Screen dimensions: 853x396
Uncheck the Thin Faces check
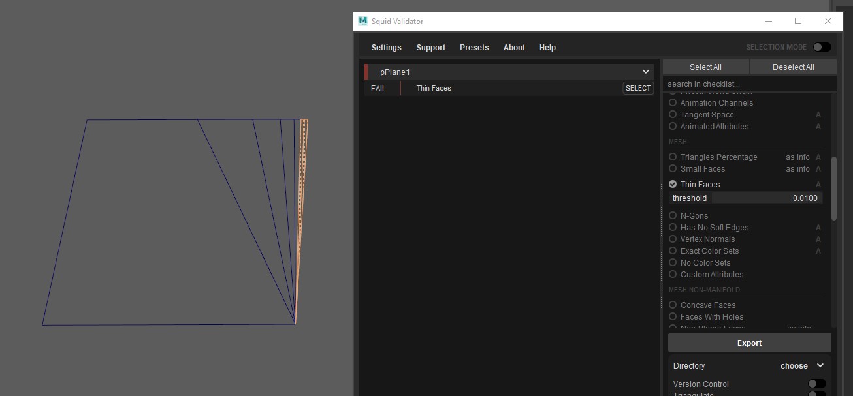[673, 184]
